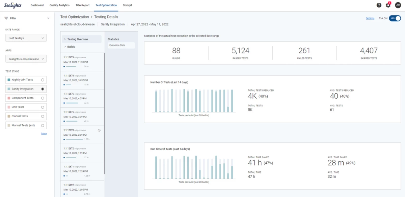
Task: Select build 1.1.12679 in builds list
Action: coord(82,62)
